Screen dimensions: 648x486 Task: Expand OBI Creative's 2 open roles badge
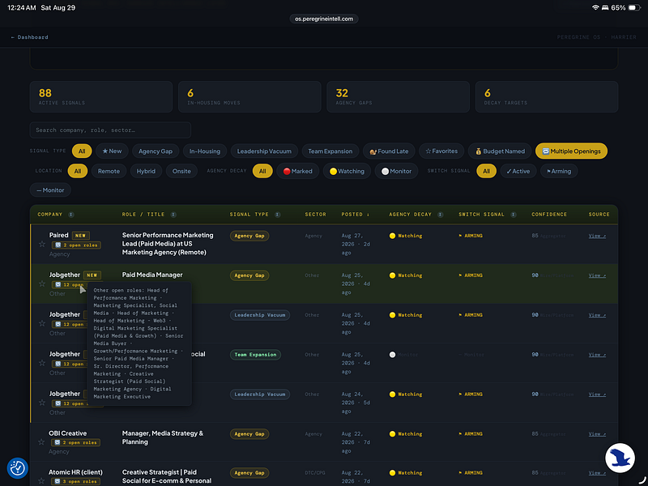(75, 442)
